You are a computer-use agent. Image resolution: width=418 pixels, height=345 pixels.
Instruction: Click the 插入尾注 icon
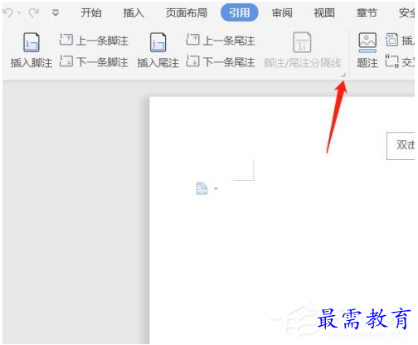[x=158, y=42]
